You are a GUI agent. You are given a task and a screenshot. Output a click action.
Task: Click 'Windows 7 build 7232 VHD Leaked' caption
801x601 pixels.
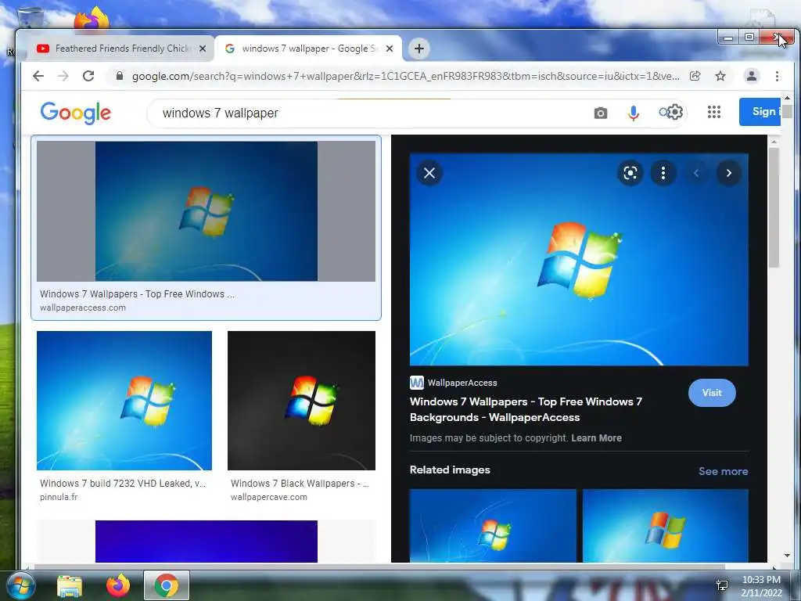pyautogui.click(x=123, y=484)
